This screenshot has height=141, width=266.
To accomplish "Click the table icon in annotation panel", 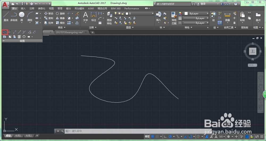I will [100, 23].
